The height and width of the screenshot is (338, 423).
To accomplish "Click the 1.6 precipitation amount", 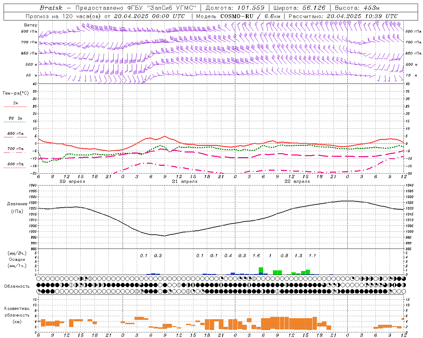I will [256, 255].
